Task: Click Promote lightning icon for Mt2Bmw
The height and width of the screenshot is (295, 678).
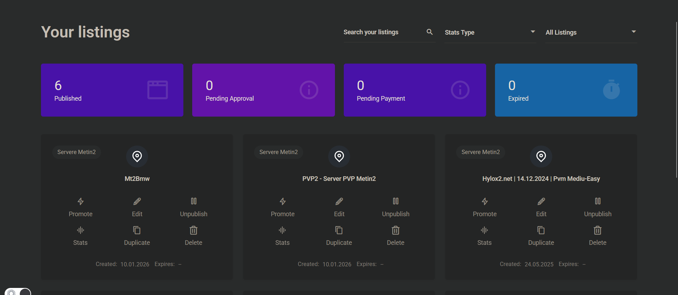Action: 81,201
